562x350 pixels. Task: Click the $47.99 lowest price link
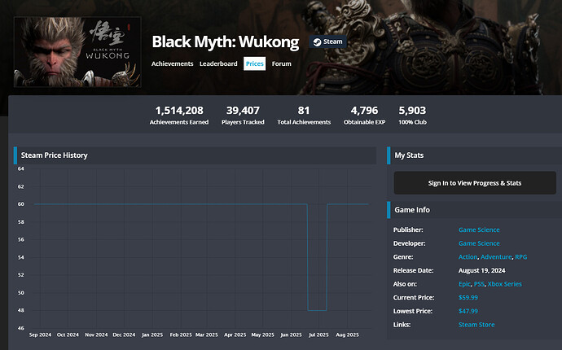[468, 311]
